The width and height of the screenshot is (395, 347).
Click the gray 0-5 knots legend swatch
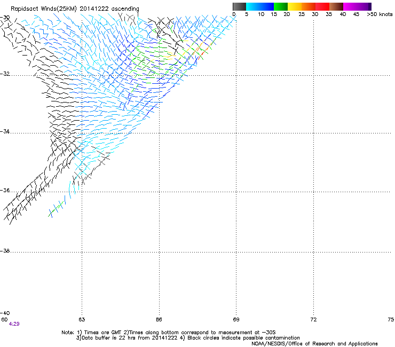239,6
